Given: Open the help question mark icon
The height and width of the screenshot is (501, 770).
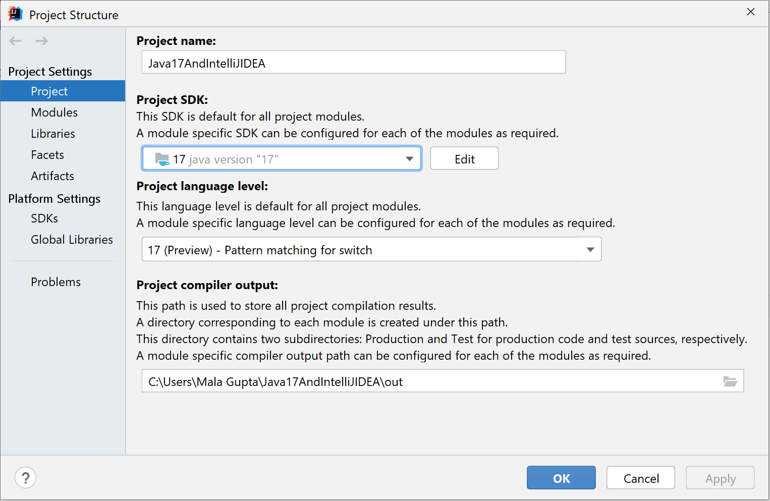Looking at the screenshot, I should [25, 477].
